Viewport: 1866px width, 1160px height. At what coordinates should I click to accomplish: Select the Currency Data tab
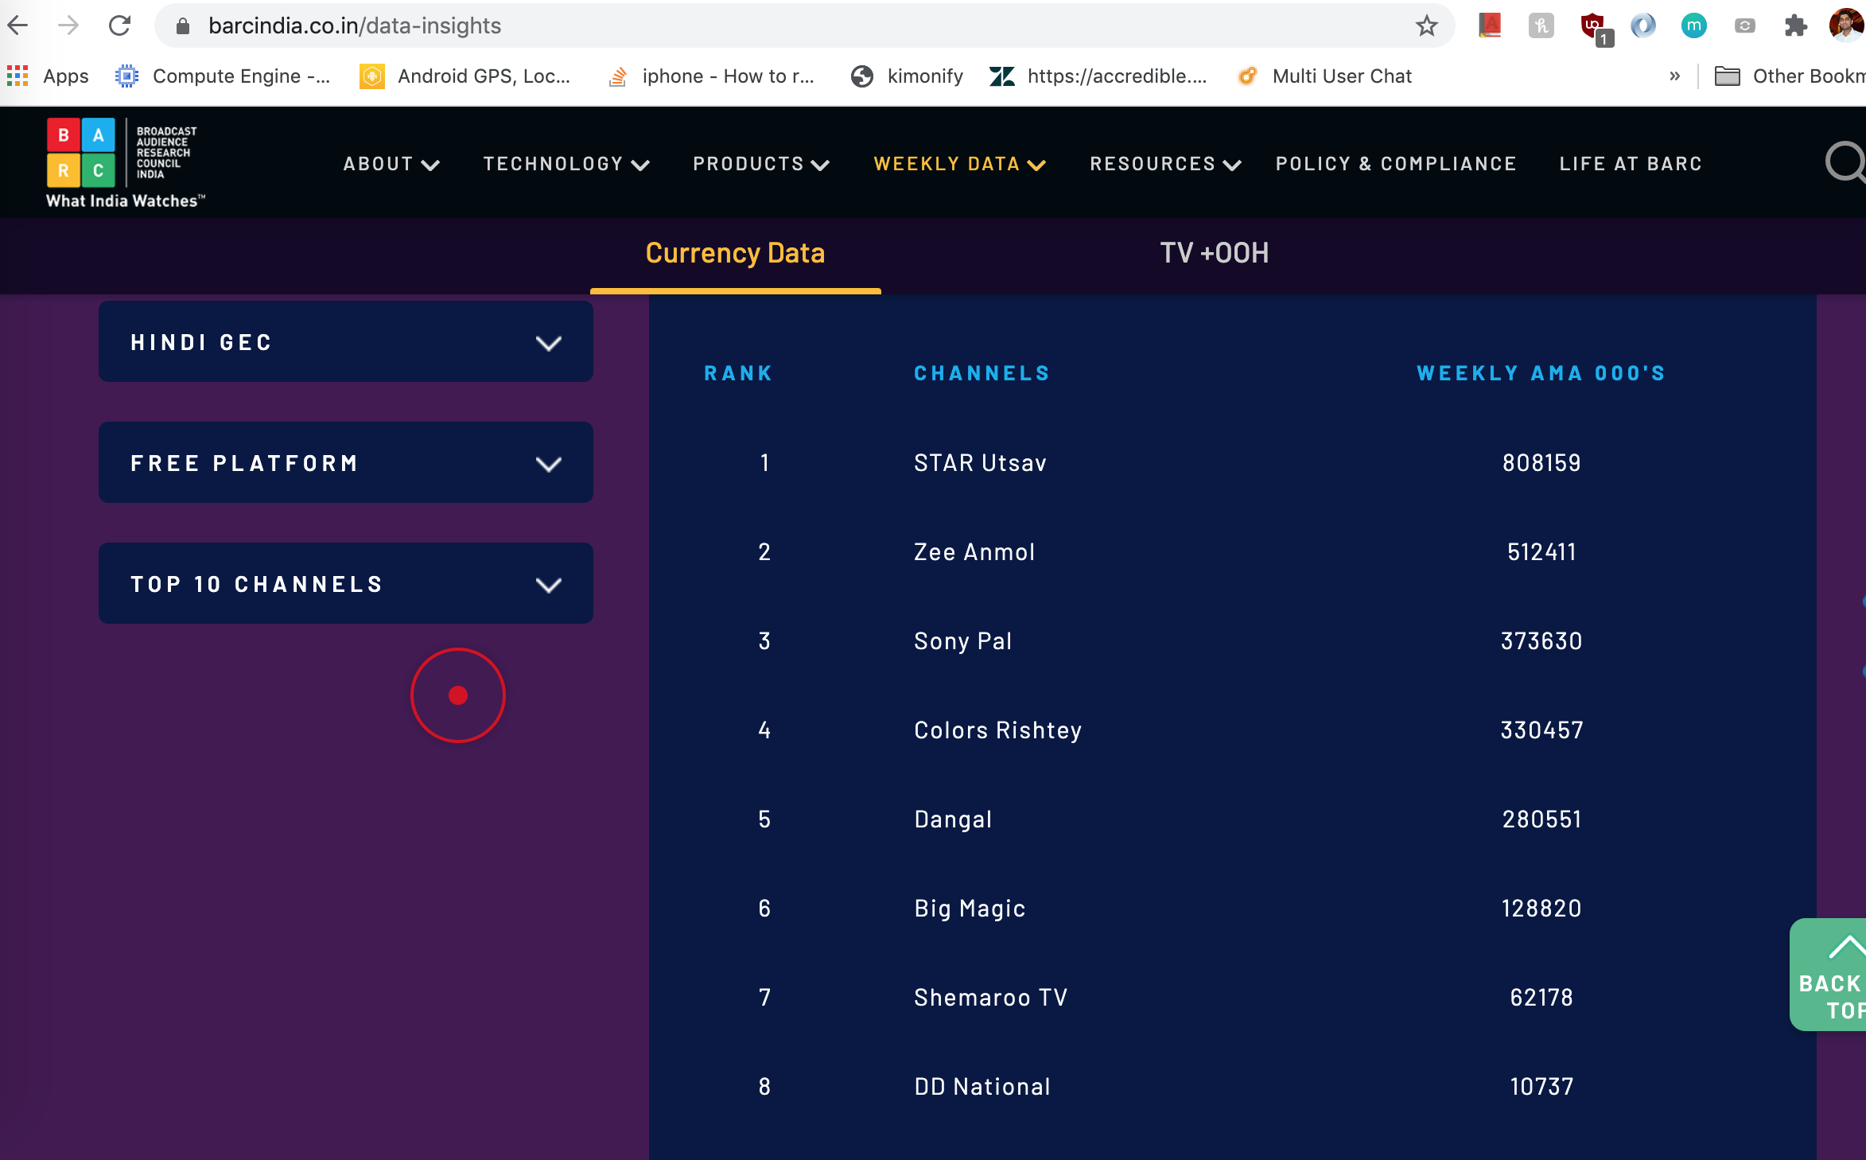[x=735, y=253]
